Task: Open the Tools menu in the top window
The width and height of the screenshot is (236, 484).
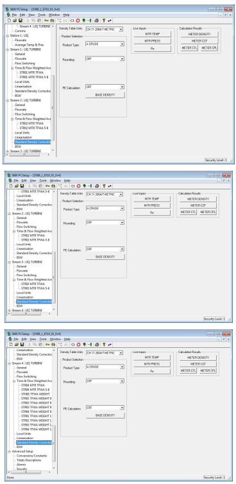Action: point(42,15)
